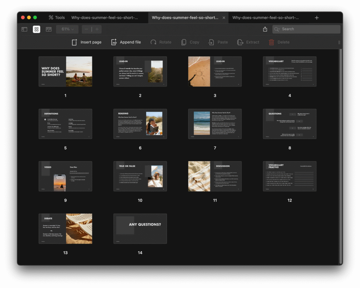Click the red Delete trash icon

point(271,42)
